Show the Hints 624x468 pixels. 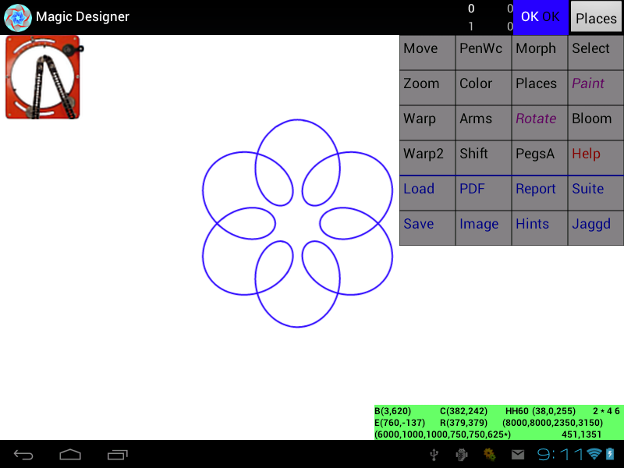[x=539, y=228]
